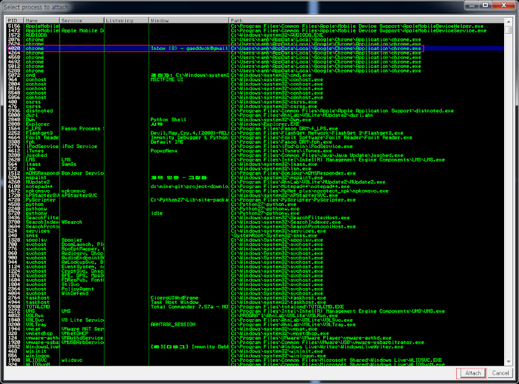
Task: Click the Cancel button
Action: click(x=500, y=373)
